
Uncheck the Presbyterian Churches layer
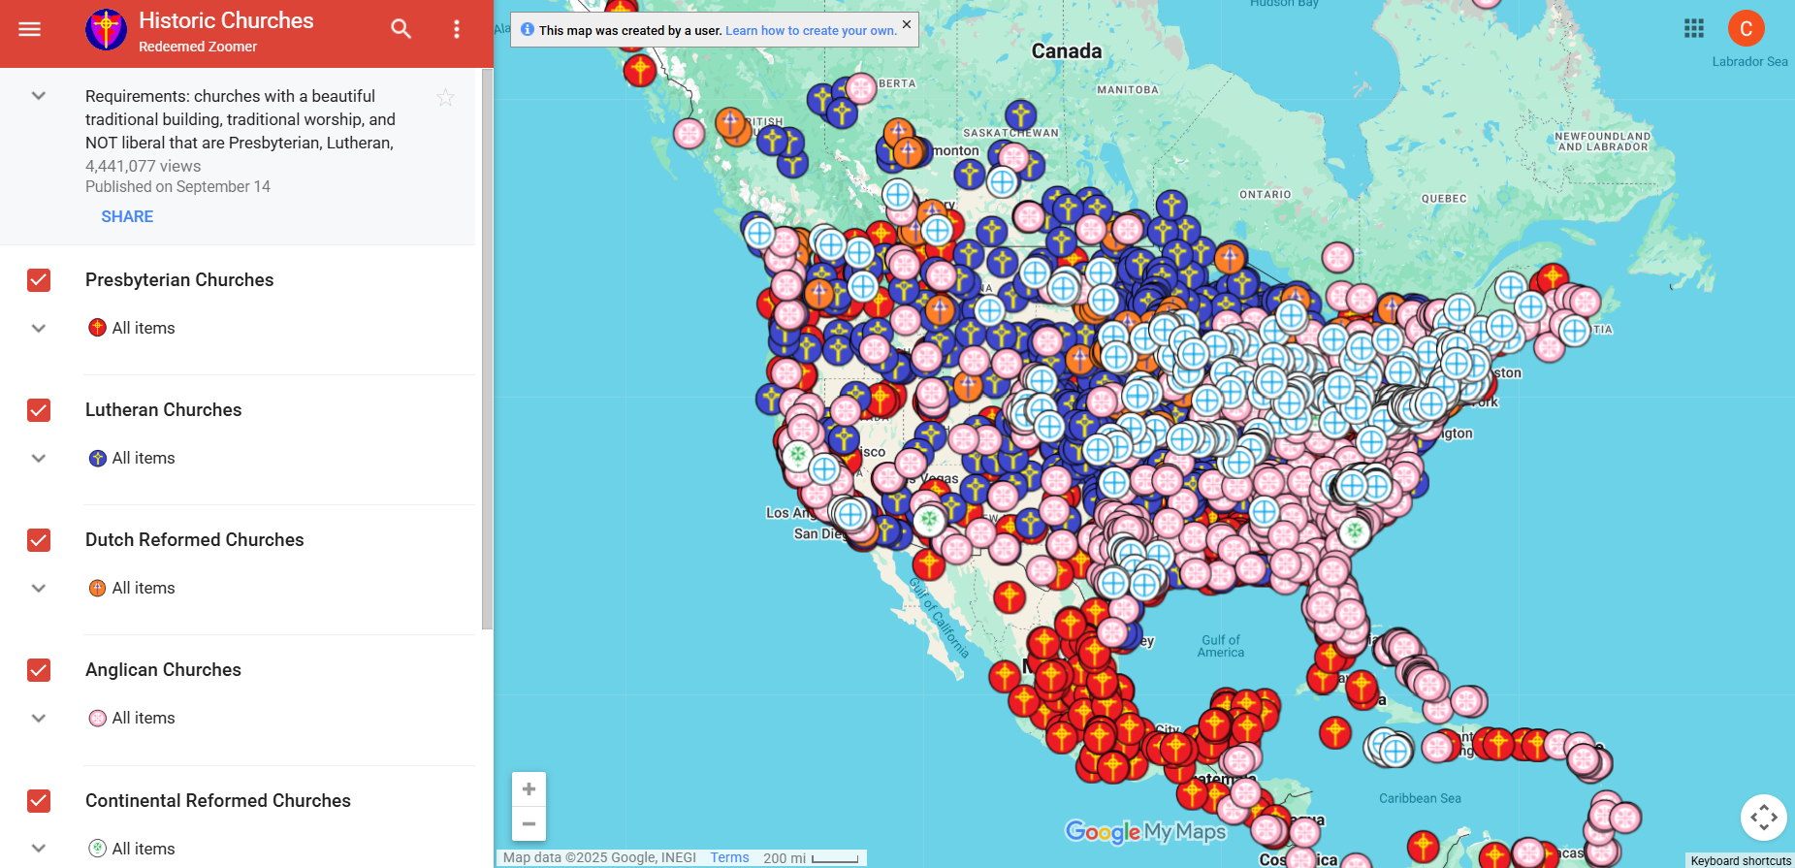pyautogui.click(x=39, y=280)
